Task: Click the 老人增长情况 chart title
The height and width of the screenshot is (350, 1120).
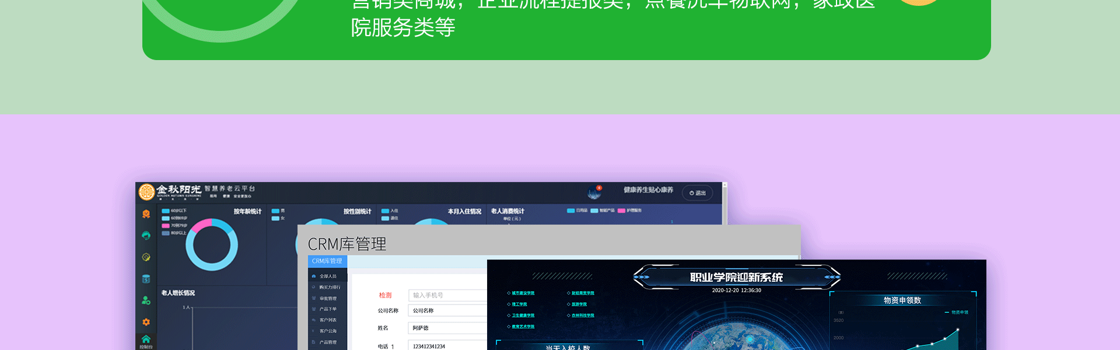Action: [178, 293]
